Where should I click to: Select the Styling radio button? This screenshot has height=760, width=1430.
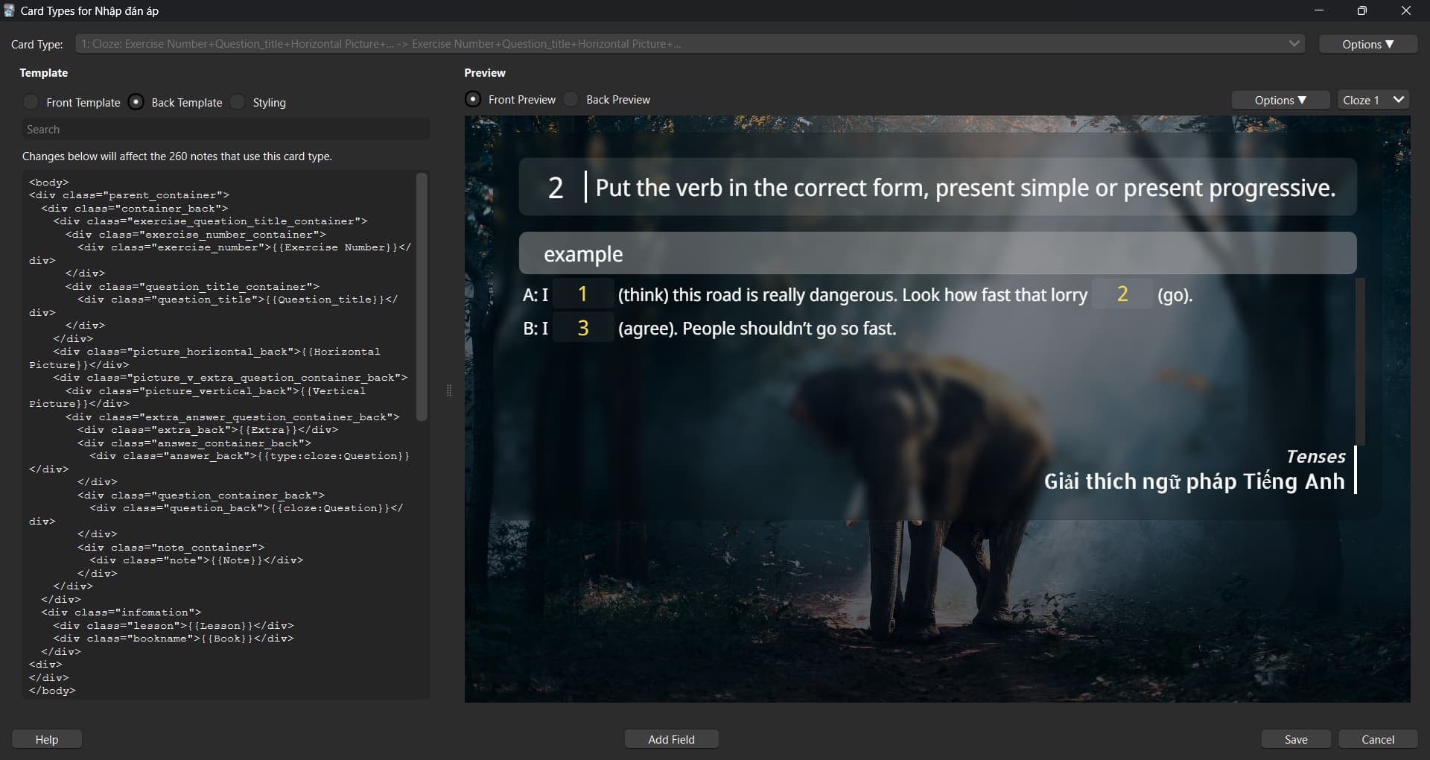pos(238,102)
